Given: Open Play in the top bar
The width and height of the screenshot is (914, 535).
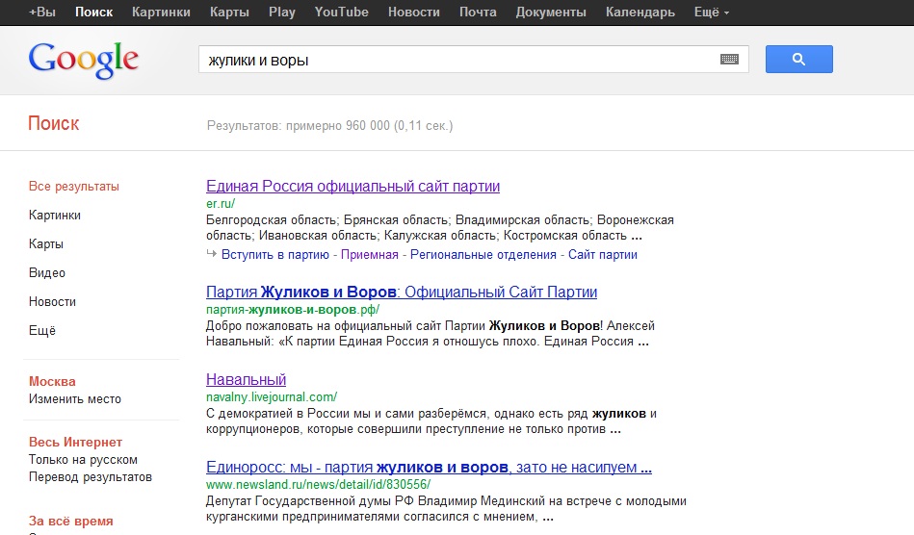Looking at the screenshot, I should (282, 13).
